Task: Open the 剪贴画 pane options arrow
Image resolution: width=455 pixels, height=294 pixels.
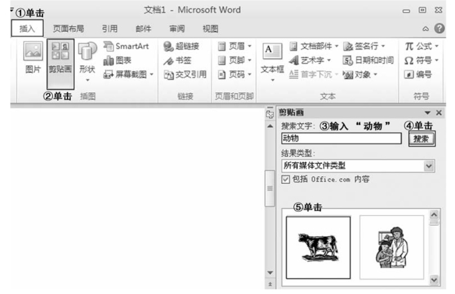Action: [x=427, y=113]
